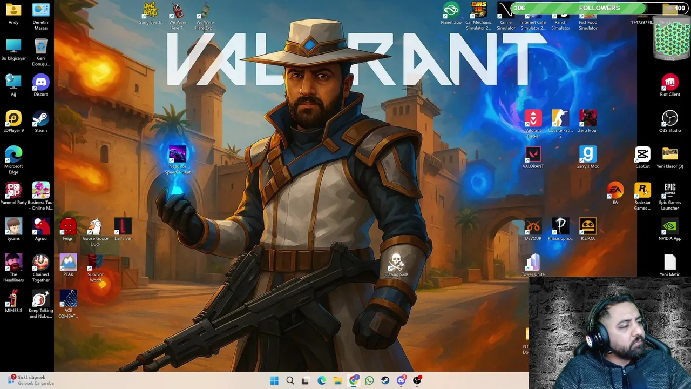691x389 pixels.
Task: Select the Ağ network icon
Action: [13, 86]
